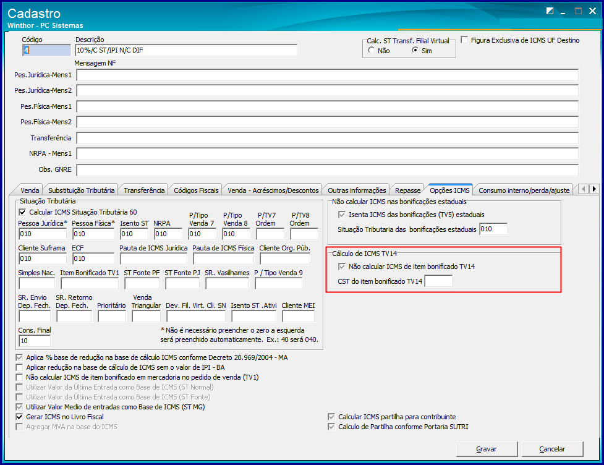Click the Item Bonificado TV1 field

90,284
